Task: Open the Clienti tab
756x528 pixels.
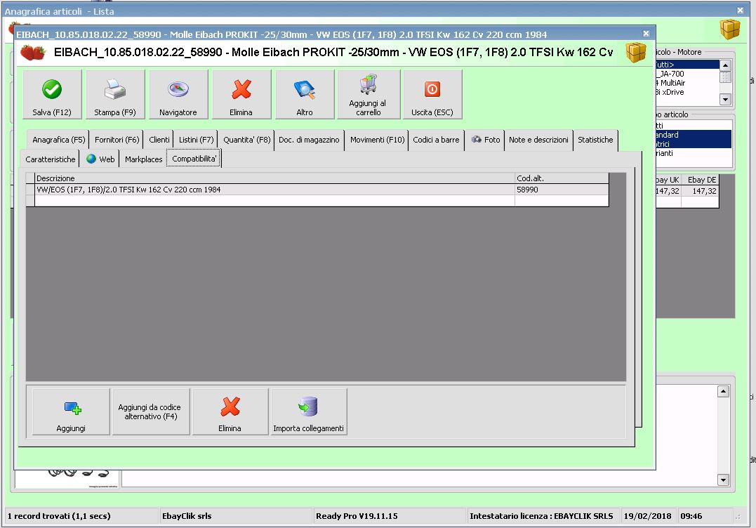Action: point(159,140)
